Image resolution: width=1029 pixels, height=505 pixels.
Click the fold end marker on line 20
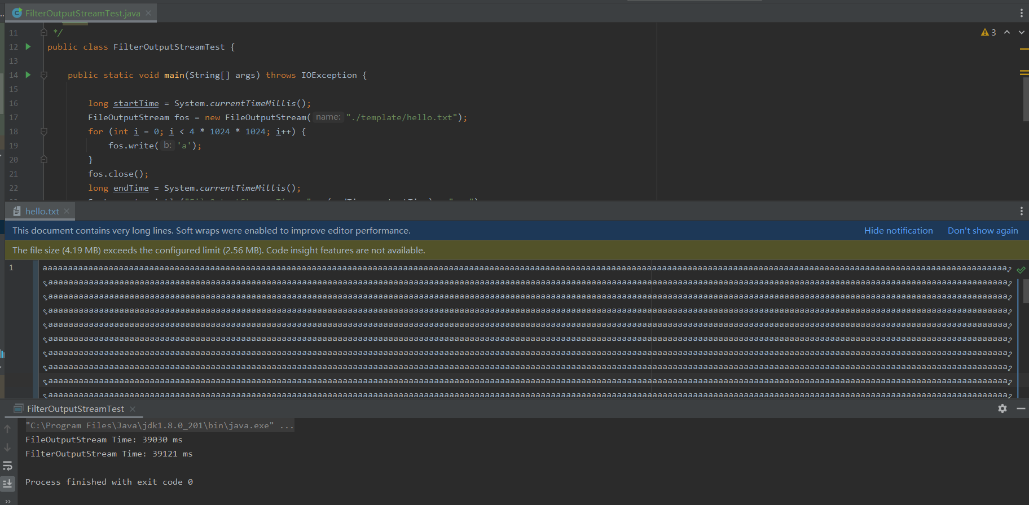pyautogui.click(x=44, y=160)
